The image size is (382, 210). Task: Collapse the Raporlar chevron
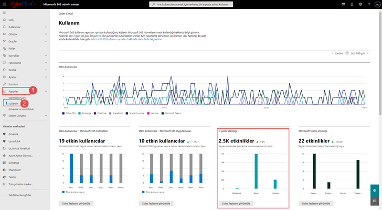[46, 92]
